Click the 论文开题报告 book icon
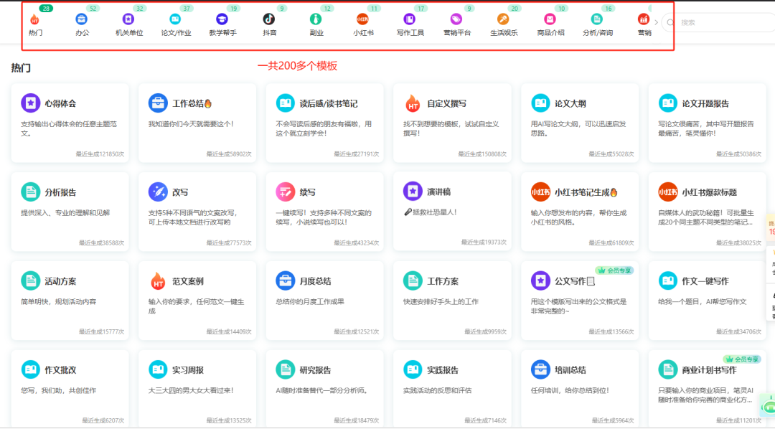Screen dimensions: 775x429 tap(668, 103)
